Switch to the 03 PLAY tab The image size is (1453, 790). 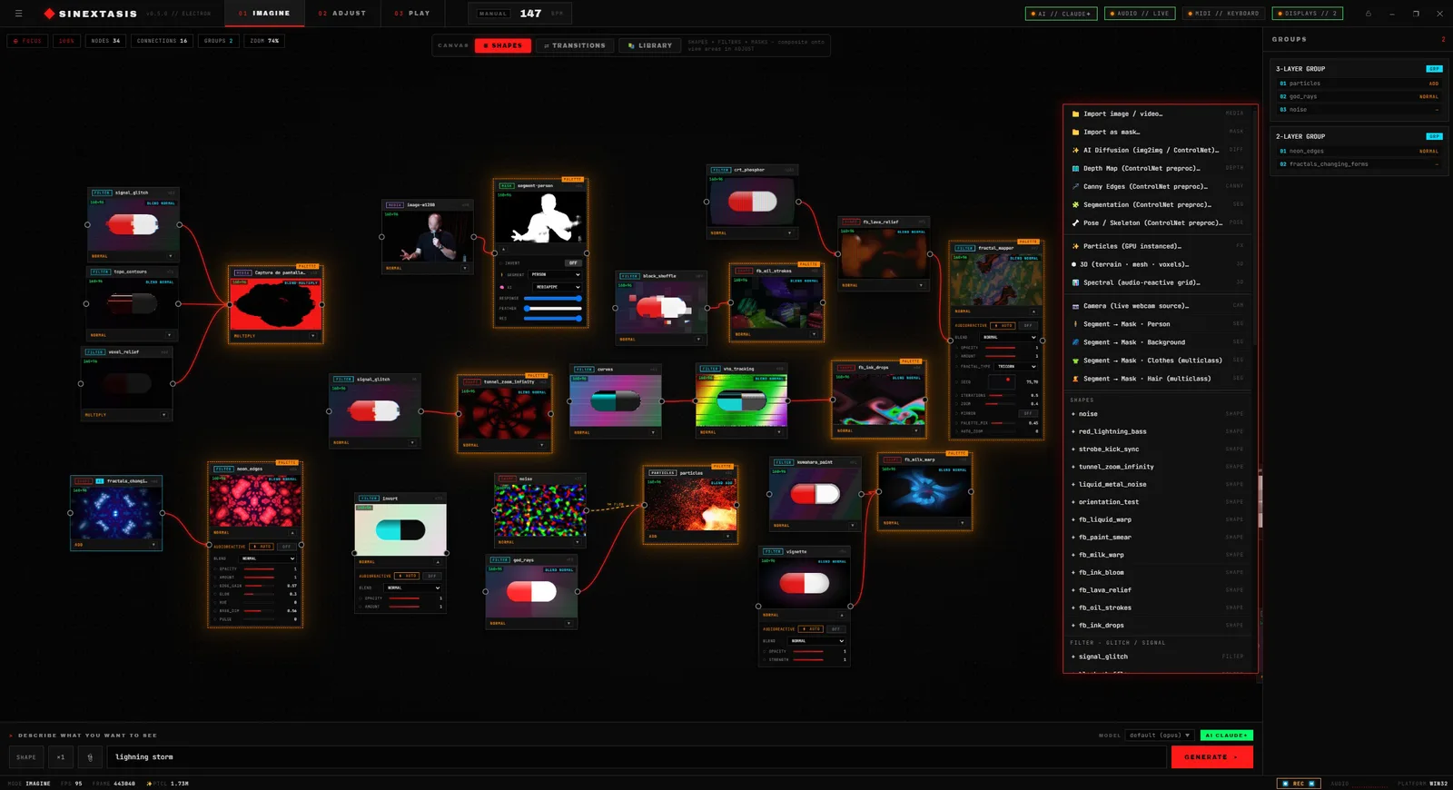[412, 14]
